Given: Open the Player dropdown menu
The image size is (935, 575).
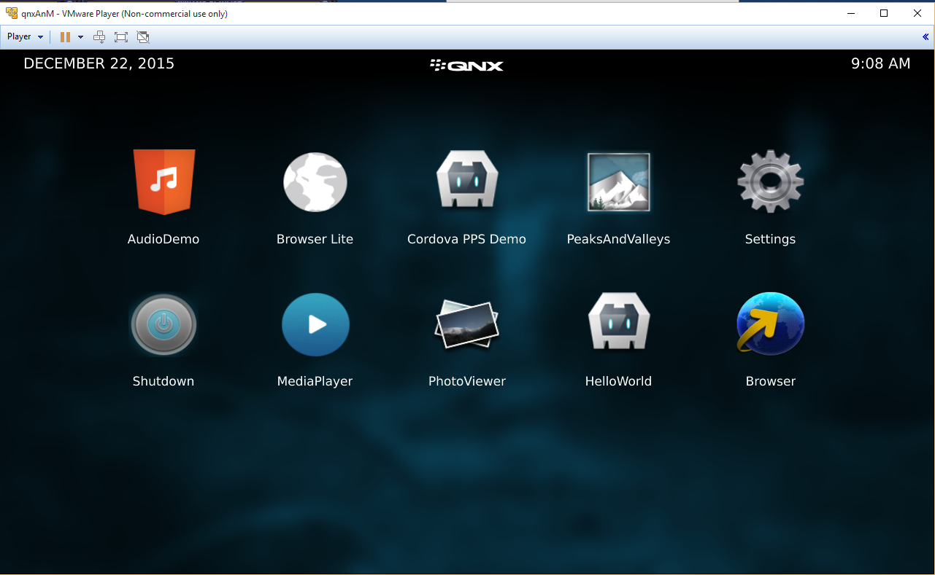Looking at the screenshot, I should [x=25, y=36].
